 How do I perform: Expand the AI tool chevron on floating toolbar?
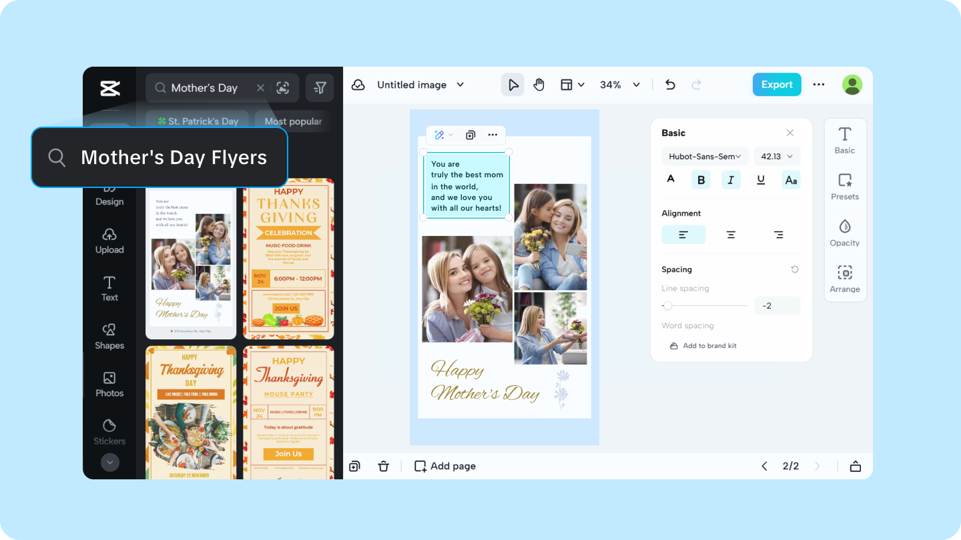click(x=451, y=135)
